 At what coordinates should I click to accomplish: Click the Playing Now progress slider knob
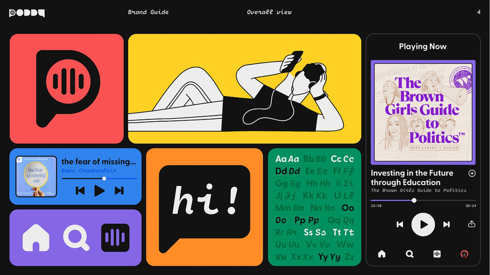click(x=414, y=200)
